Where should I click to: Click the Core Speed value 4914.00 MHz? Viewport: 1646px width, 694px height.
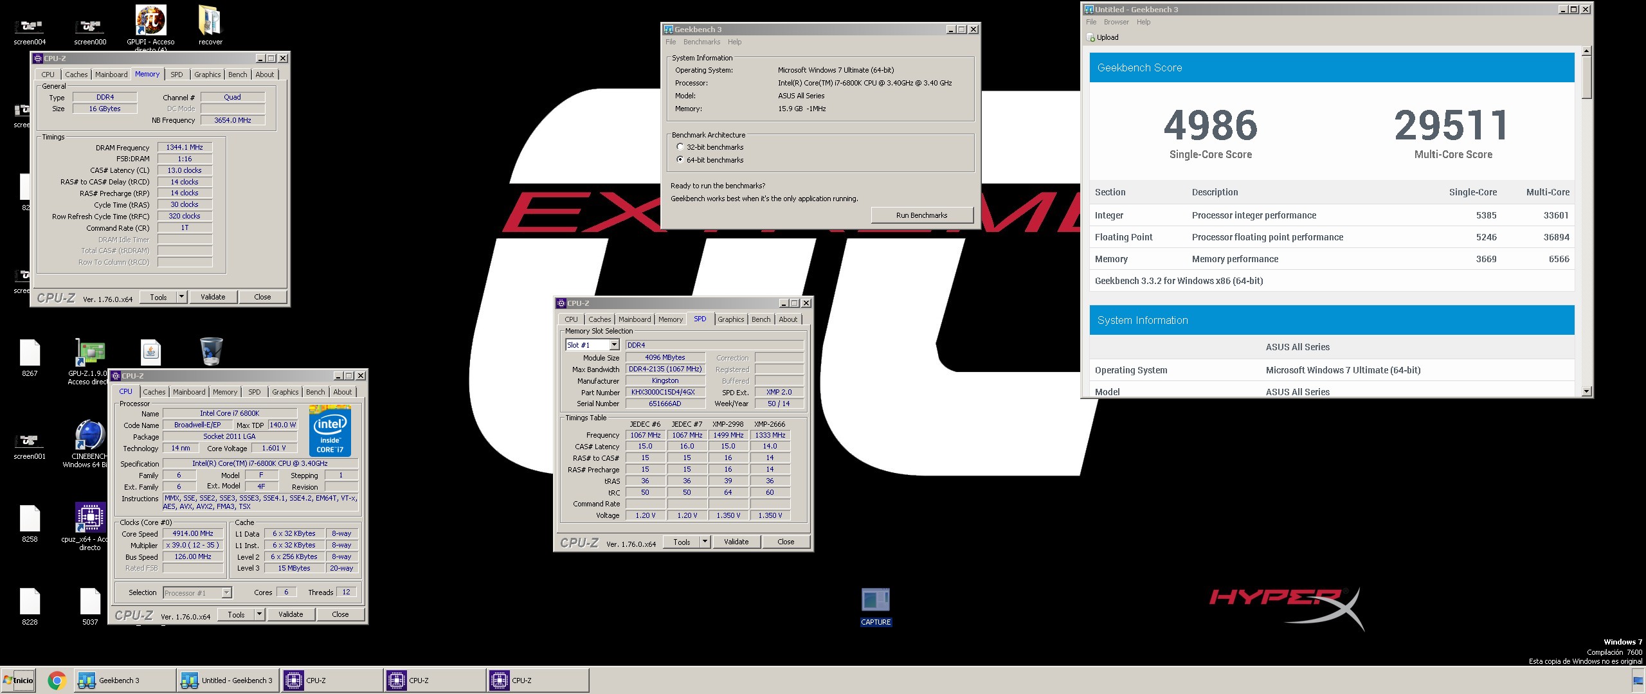tap(193, 533)
